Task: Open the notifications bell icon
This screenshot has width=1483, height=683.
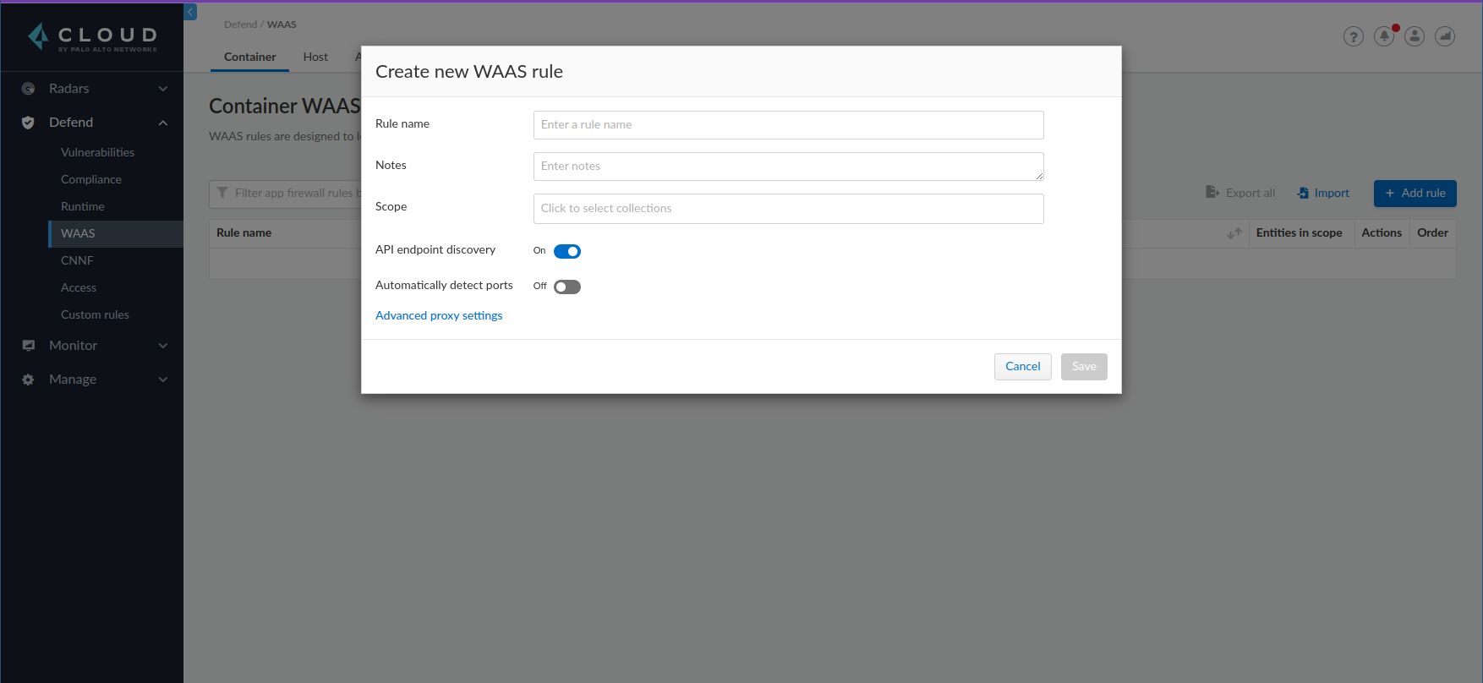Action: pos(1383,36)
